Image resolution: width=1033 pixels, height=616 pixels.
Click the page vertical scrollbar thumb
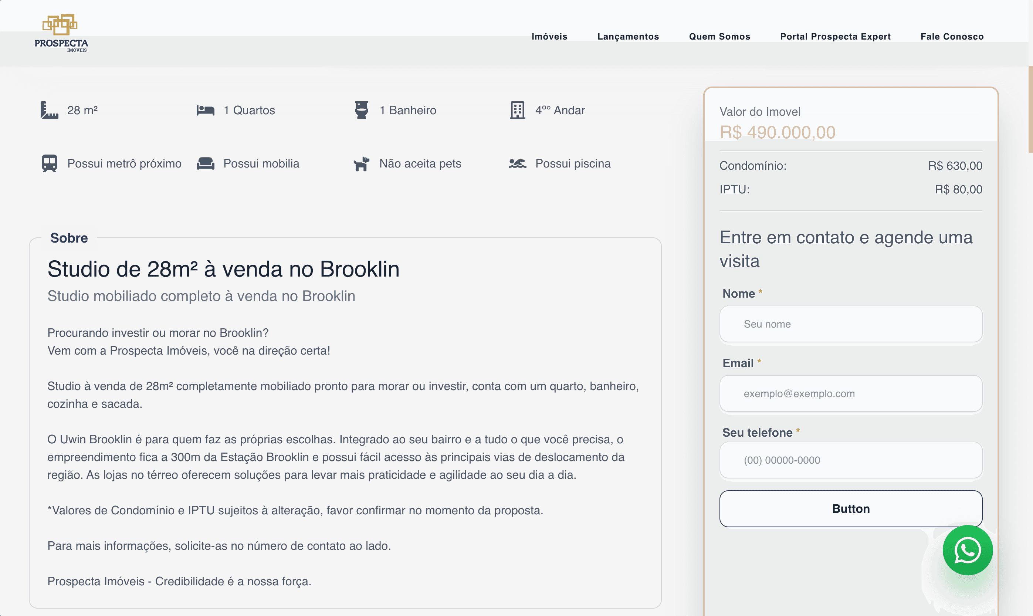coord(1030,109)
